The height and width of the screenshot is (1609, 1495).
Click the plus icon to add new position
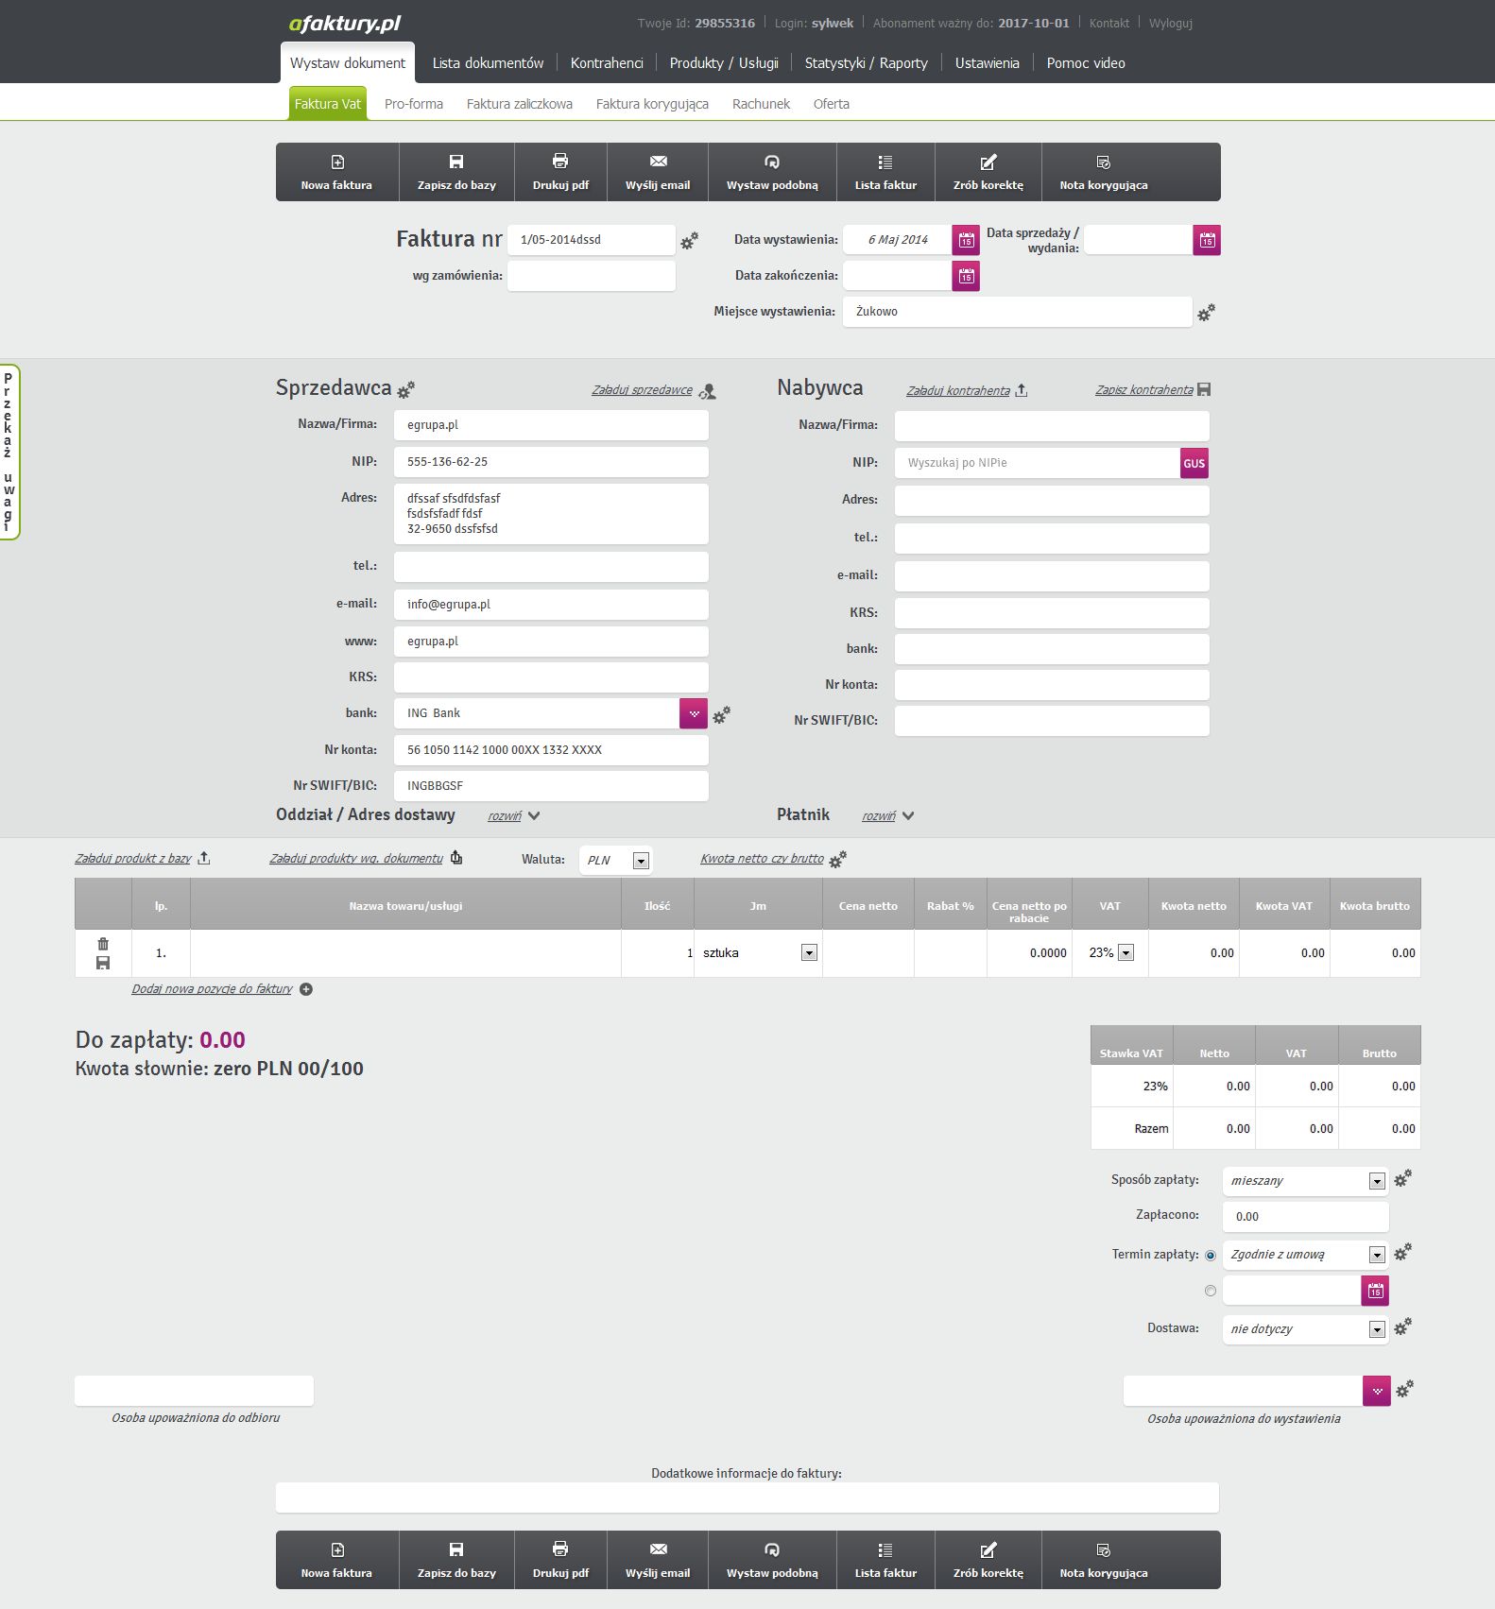(x=306, y=989)
